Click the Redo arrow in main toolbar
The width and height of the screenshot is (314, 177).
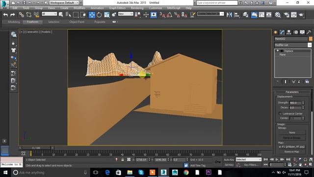pyautogui.click(x=12, y=15)
